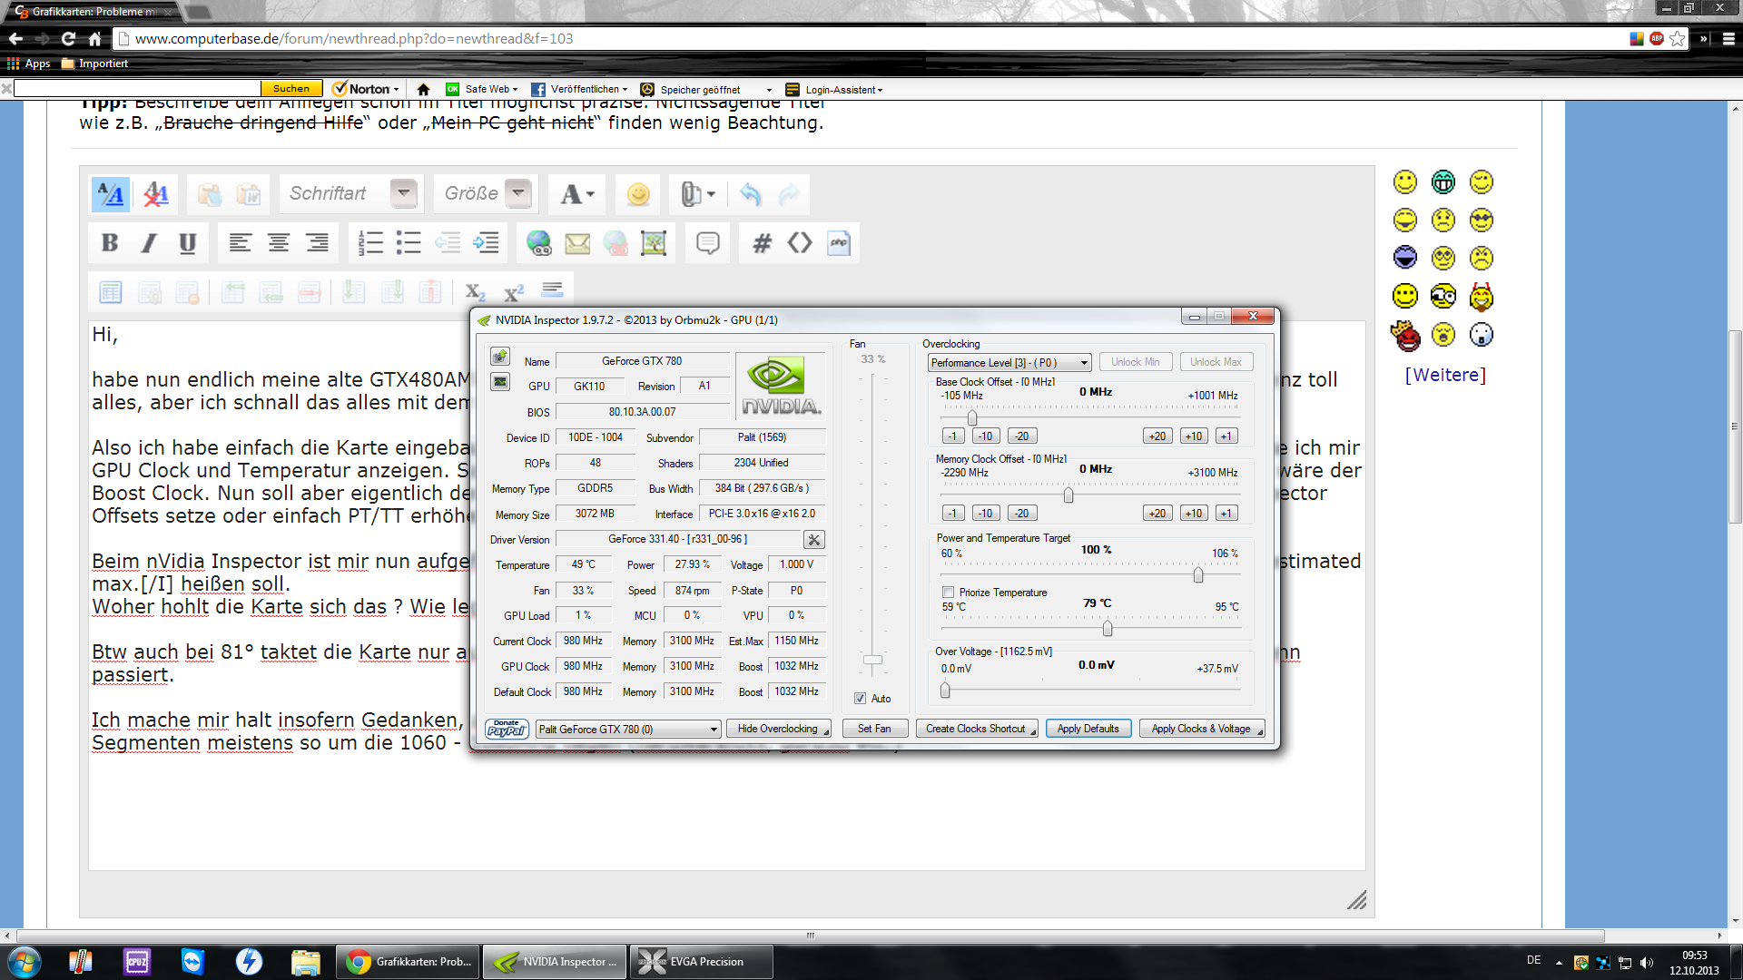1743x980 pixels.
Task: Undo last edit in forum editor
Action: tap(750, 193)
